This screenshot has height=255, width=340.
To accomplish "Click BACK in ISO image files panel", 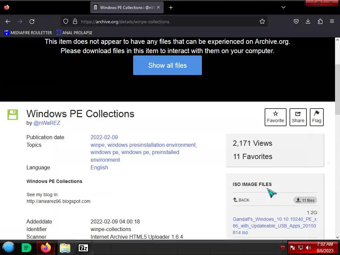I will [x=241, y=200].
